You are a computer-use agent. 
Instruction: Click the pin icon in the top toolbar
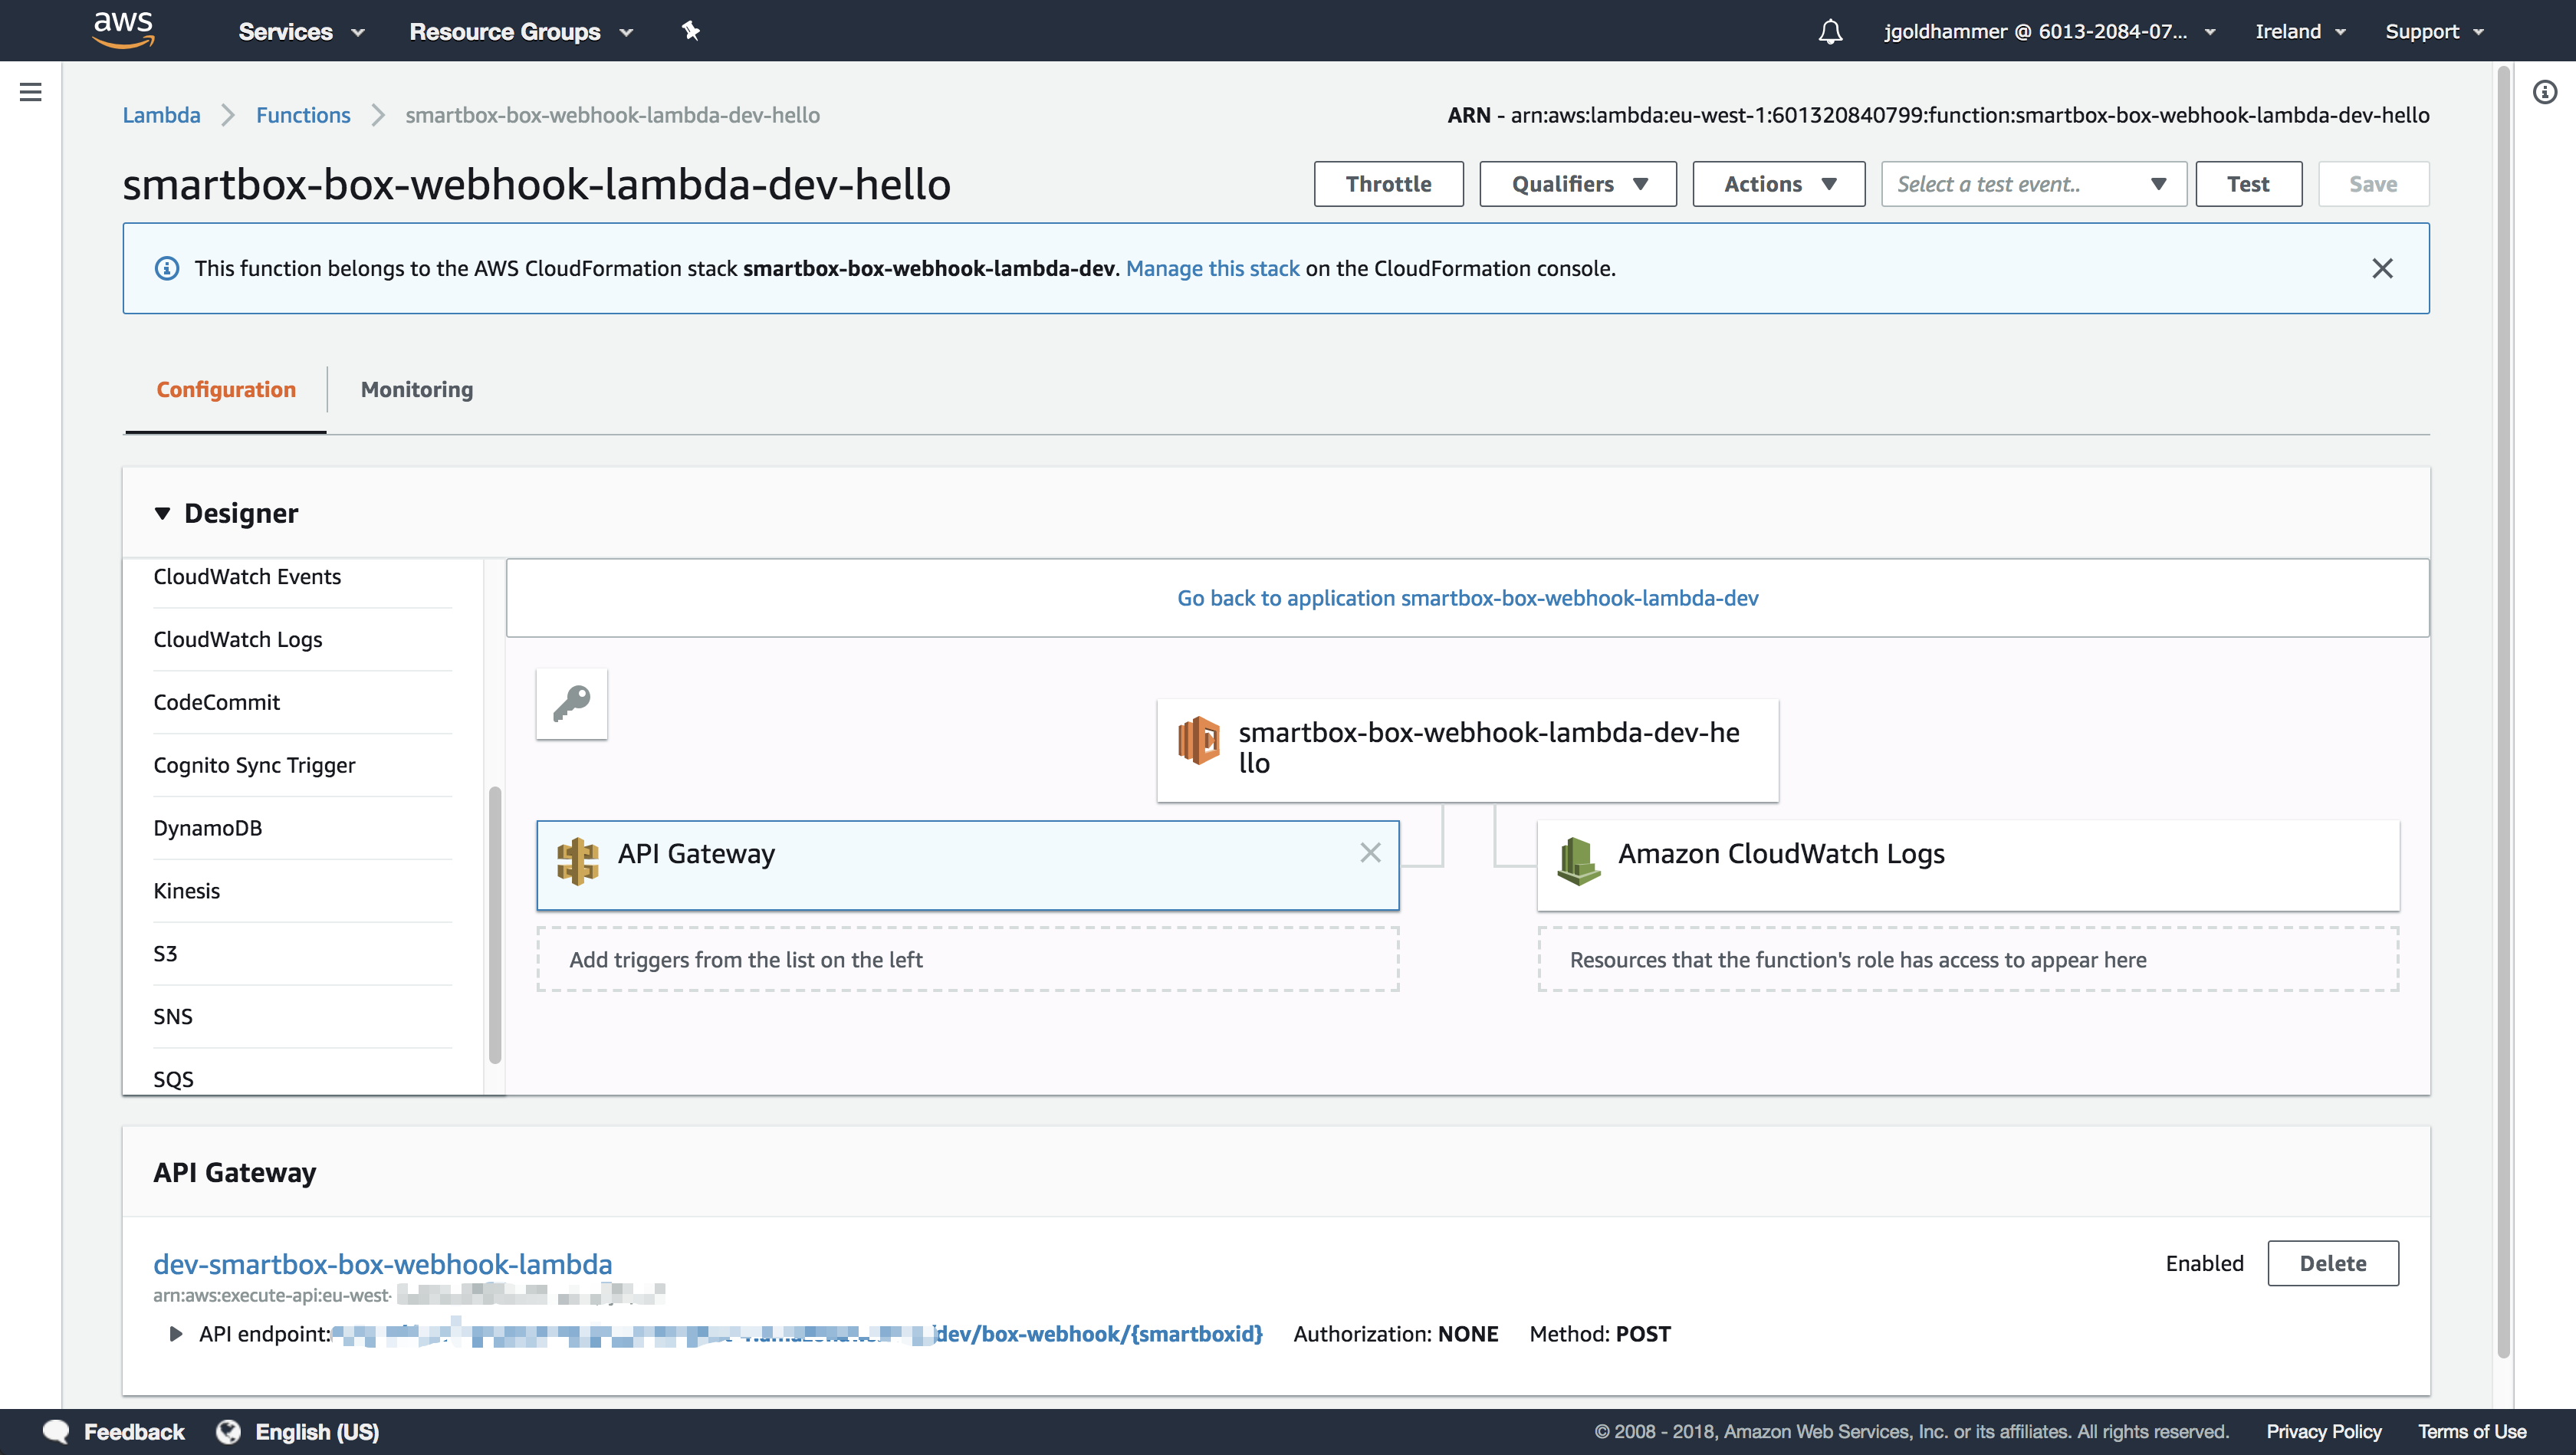691,30
